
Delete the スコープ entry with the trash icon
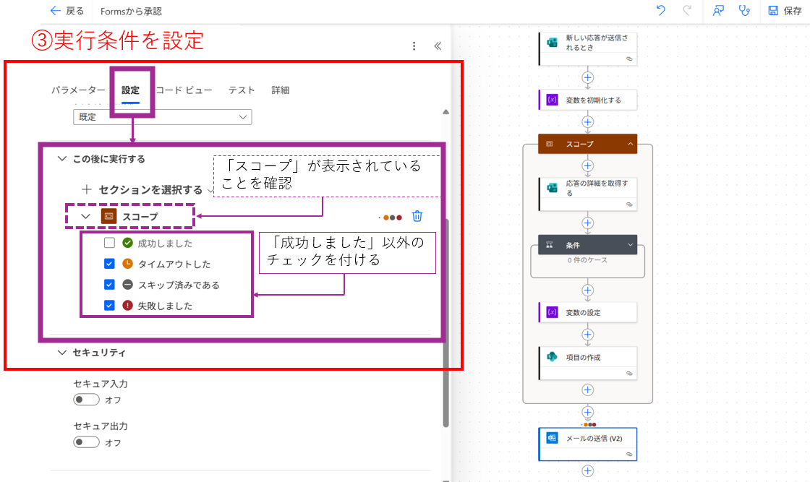[418, 215]
